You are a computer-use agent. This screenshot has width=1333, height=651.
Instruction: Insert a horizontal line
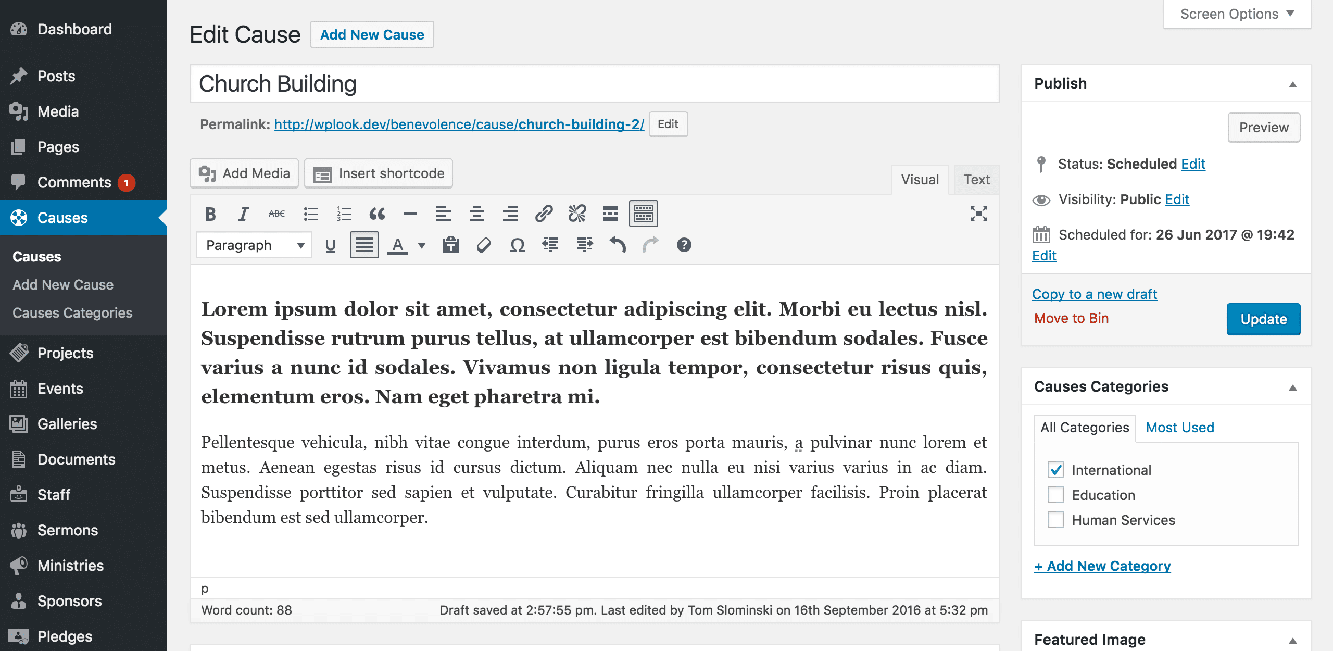point(410,214)
